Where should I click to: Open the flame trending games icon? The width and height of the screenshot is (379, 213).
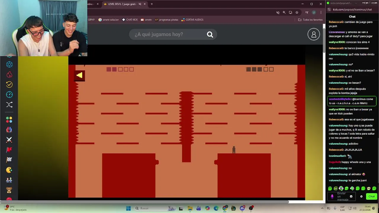tap(9, 75)
